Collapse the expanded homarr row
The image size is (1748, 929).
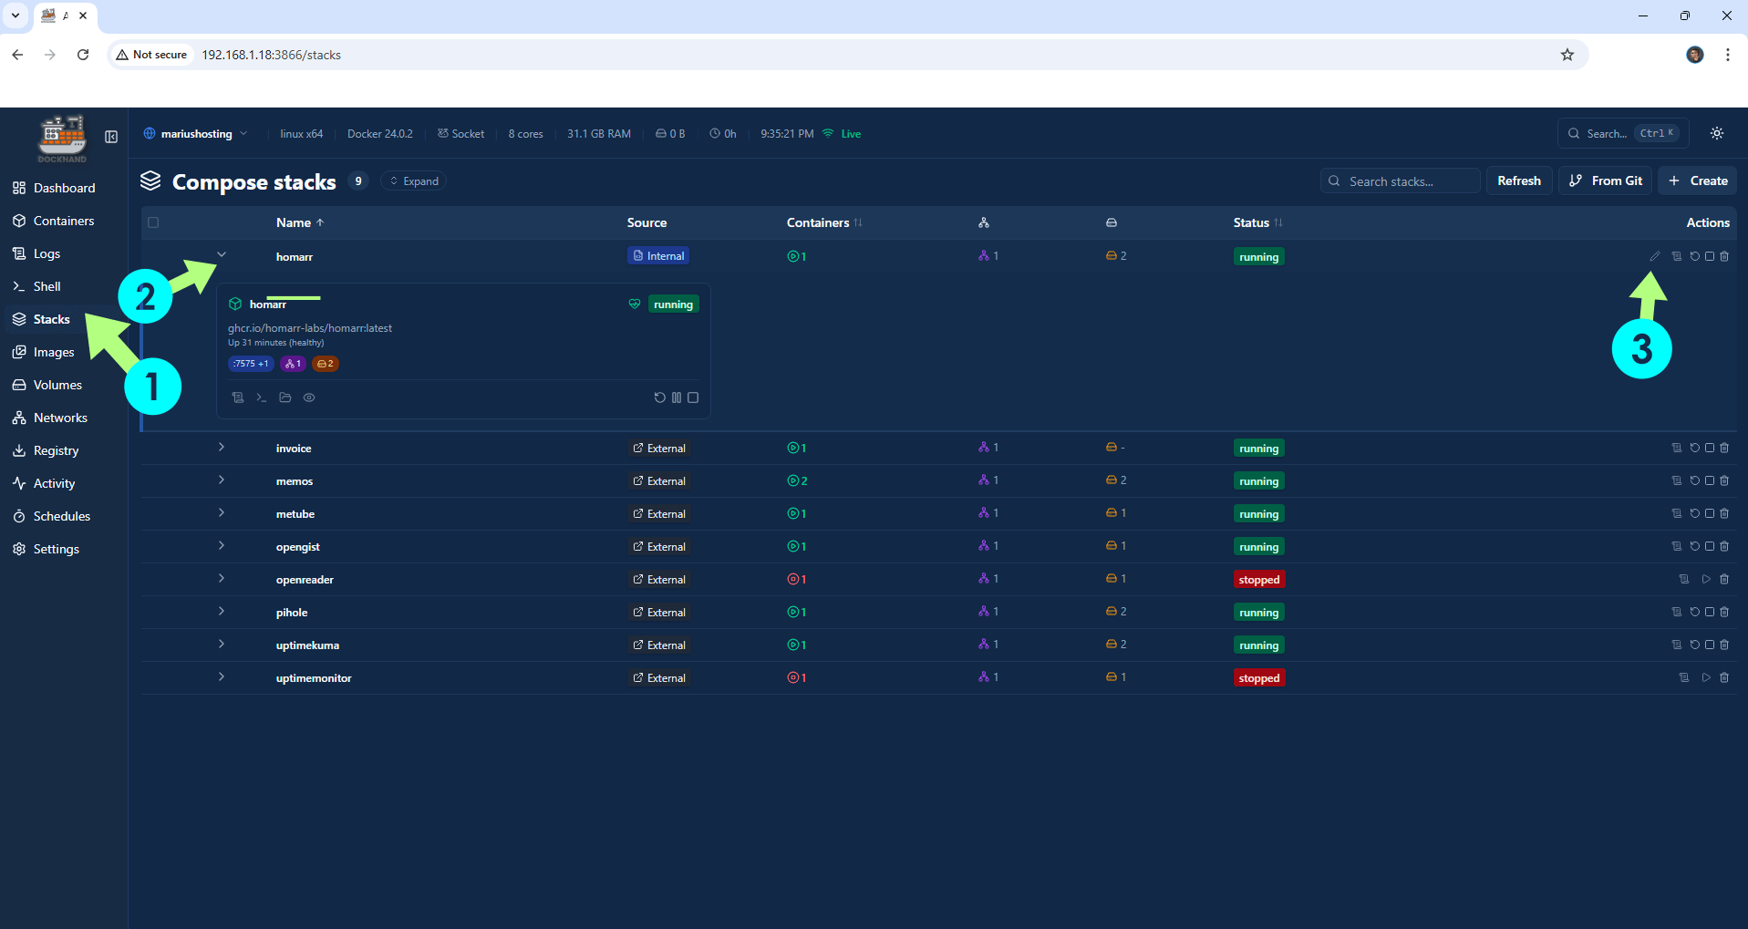tap(221, 254)
